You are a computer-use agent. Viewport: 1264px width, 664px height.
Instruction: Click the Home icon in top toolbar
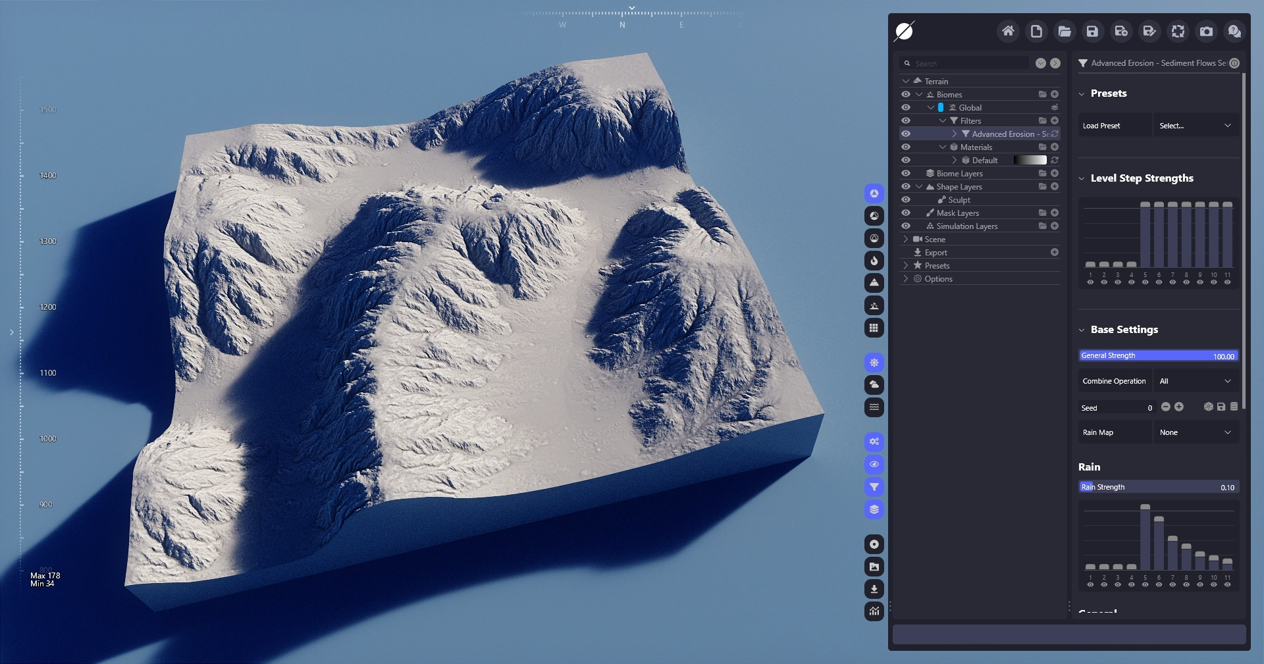pyautogui.click(x=1008, y=31)
